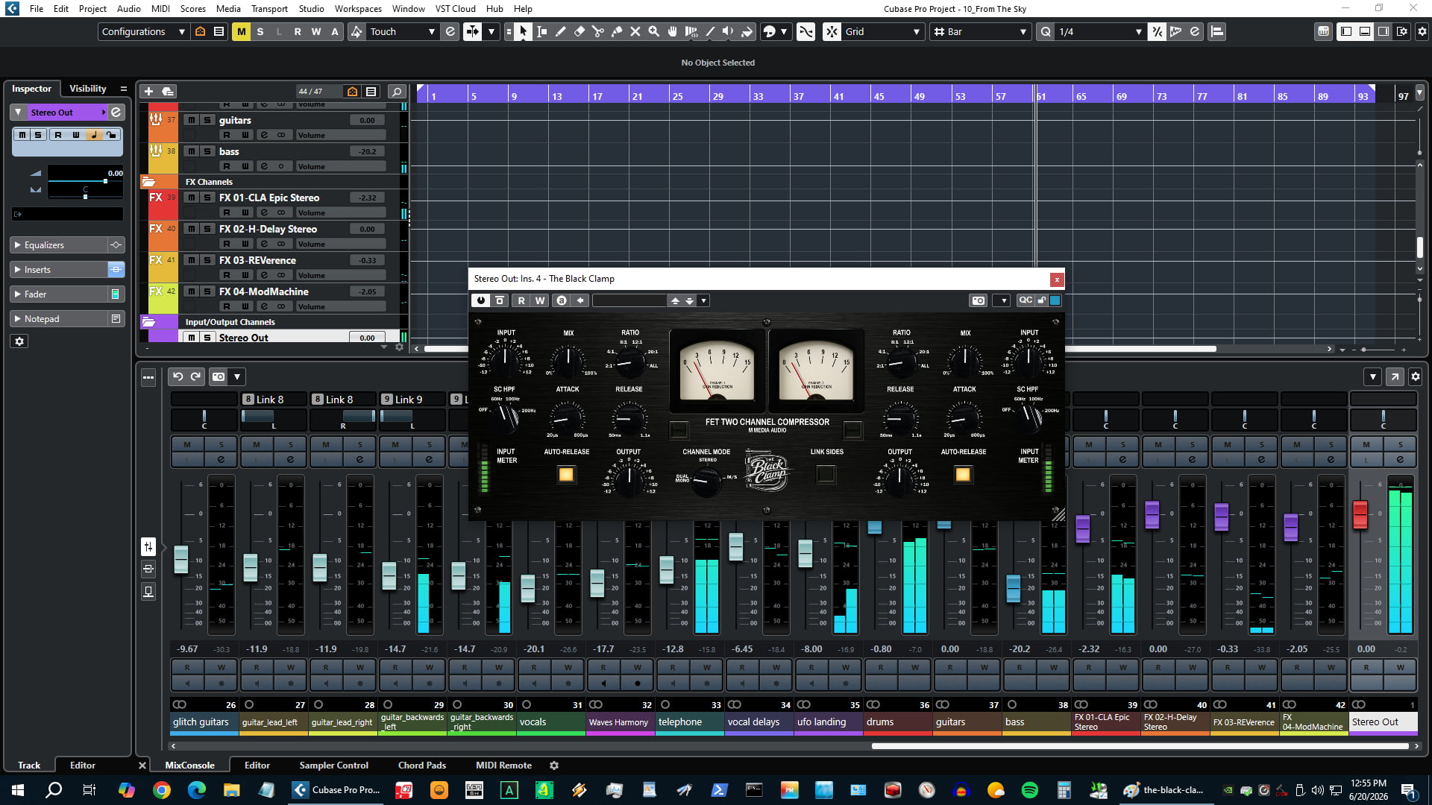Toggle global Mute state button M
The image size is (1432, 805).
(241, 31)
